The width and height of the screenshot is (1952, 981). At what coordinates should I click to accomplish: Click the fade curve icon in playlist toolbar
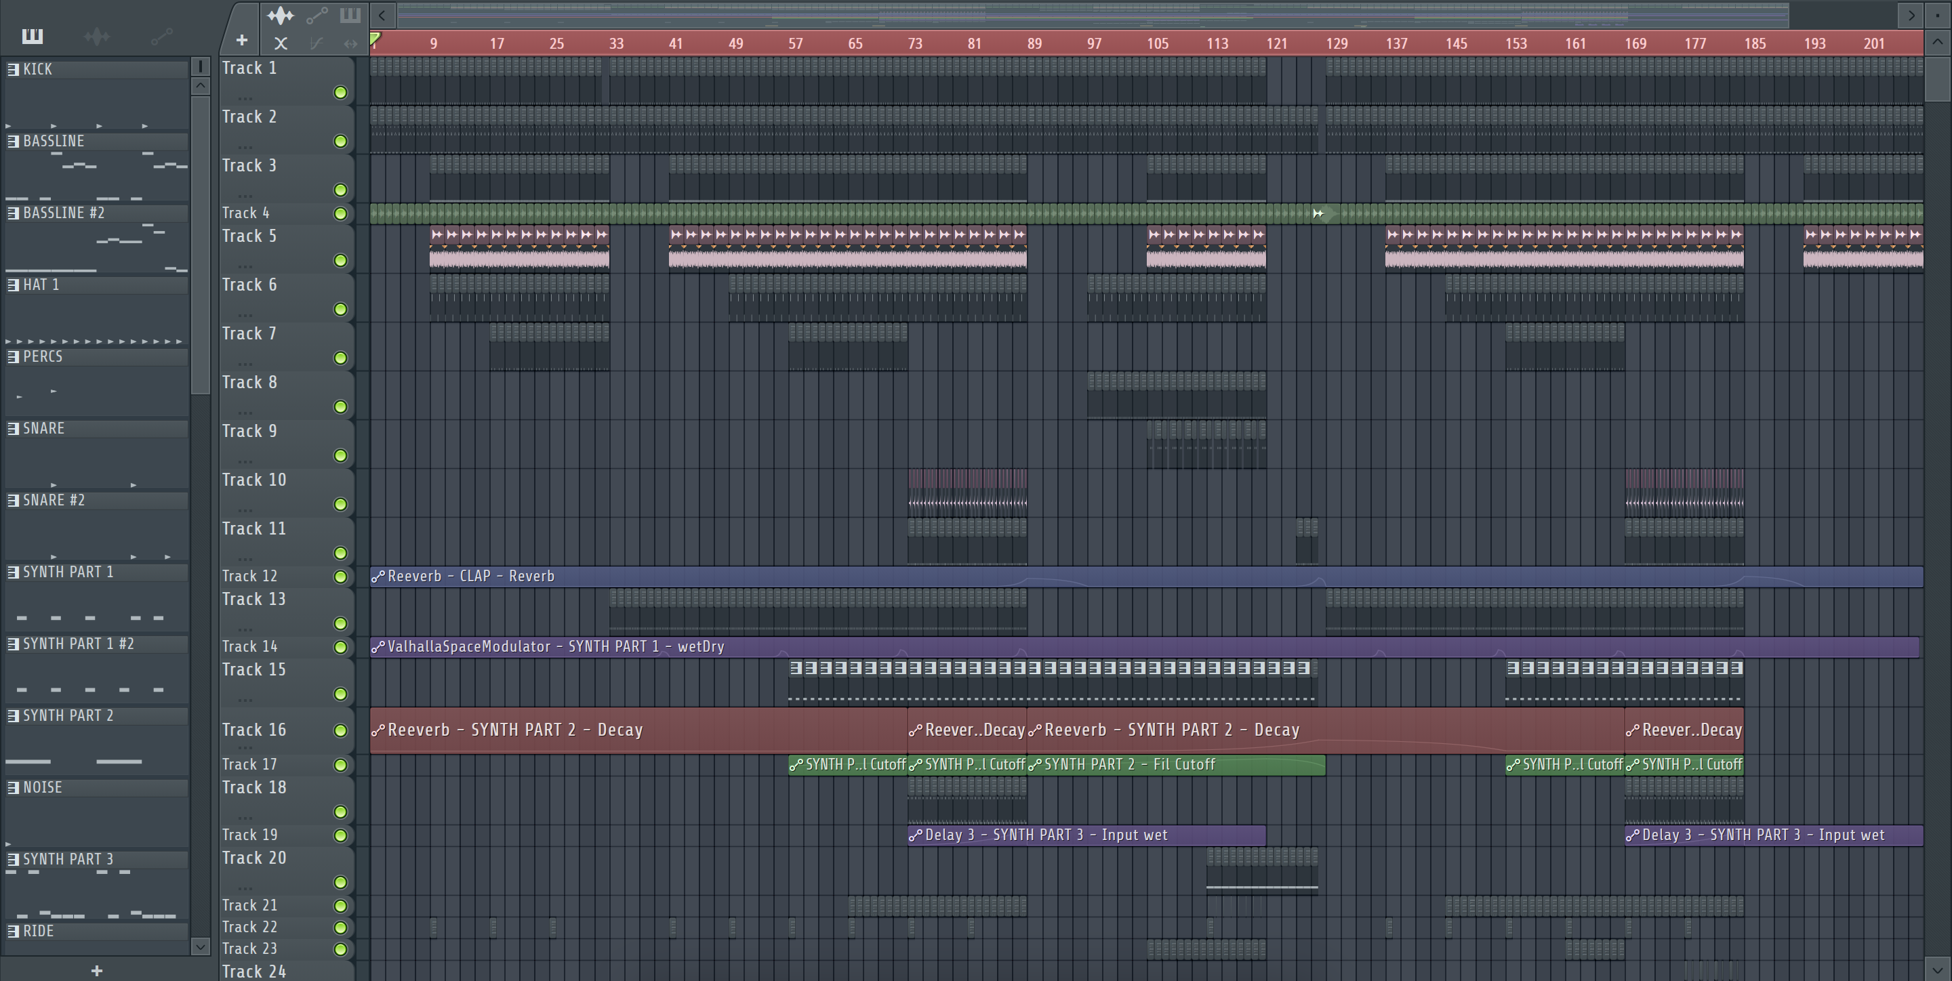317,43
